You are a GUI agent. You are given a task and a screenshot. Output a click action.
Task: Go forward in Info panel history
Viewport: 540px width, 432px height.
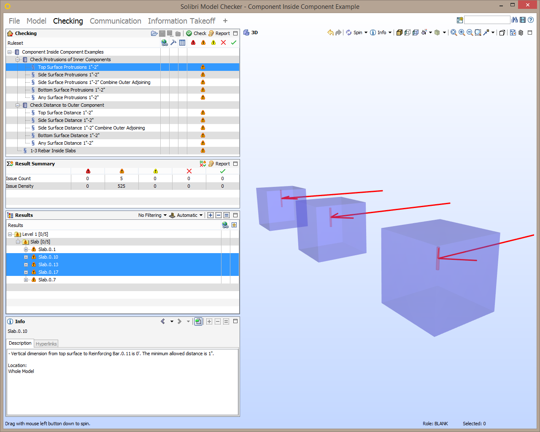[x=180, y=321]
